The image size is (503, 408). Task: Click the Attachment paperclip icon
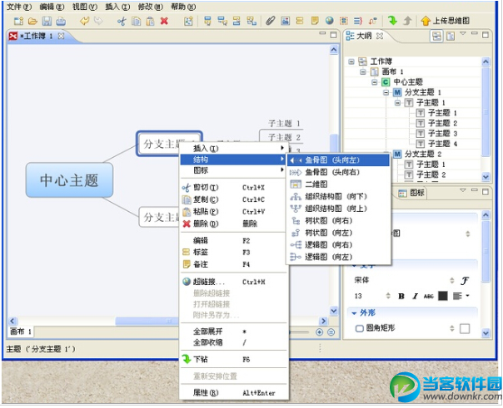(x=271, y=21)
